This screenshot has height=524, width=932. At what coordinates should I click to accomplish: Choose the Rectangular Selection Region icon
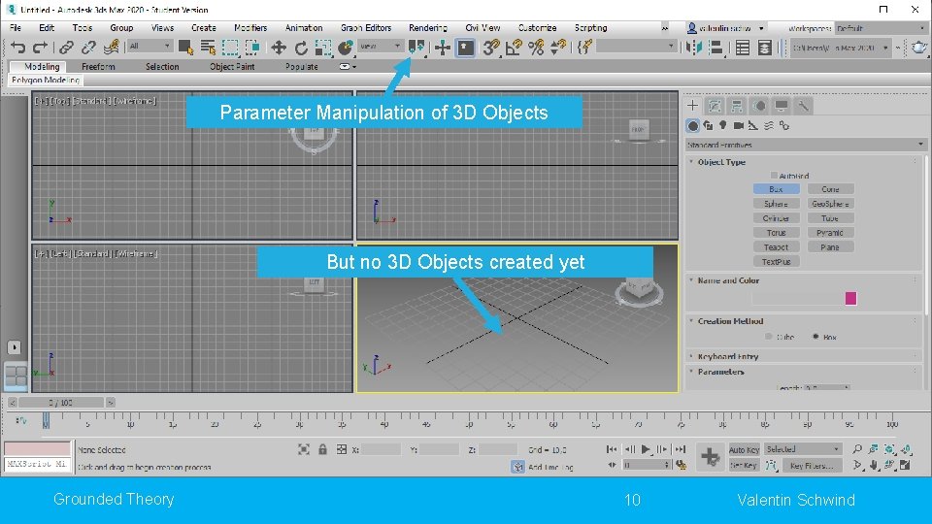tap(230, 48)
